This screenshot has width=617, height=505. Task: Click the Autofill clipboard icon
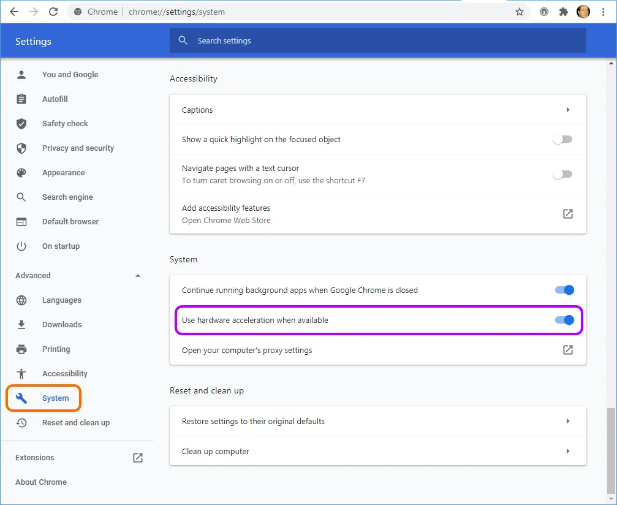21,99
